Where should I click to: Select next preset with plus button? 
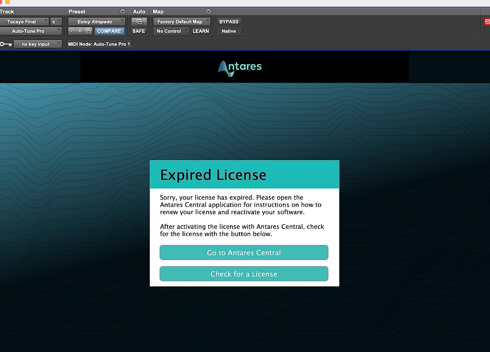click(80, 31)
